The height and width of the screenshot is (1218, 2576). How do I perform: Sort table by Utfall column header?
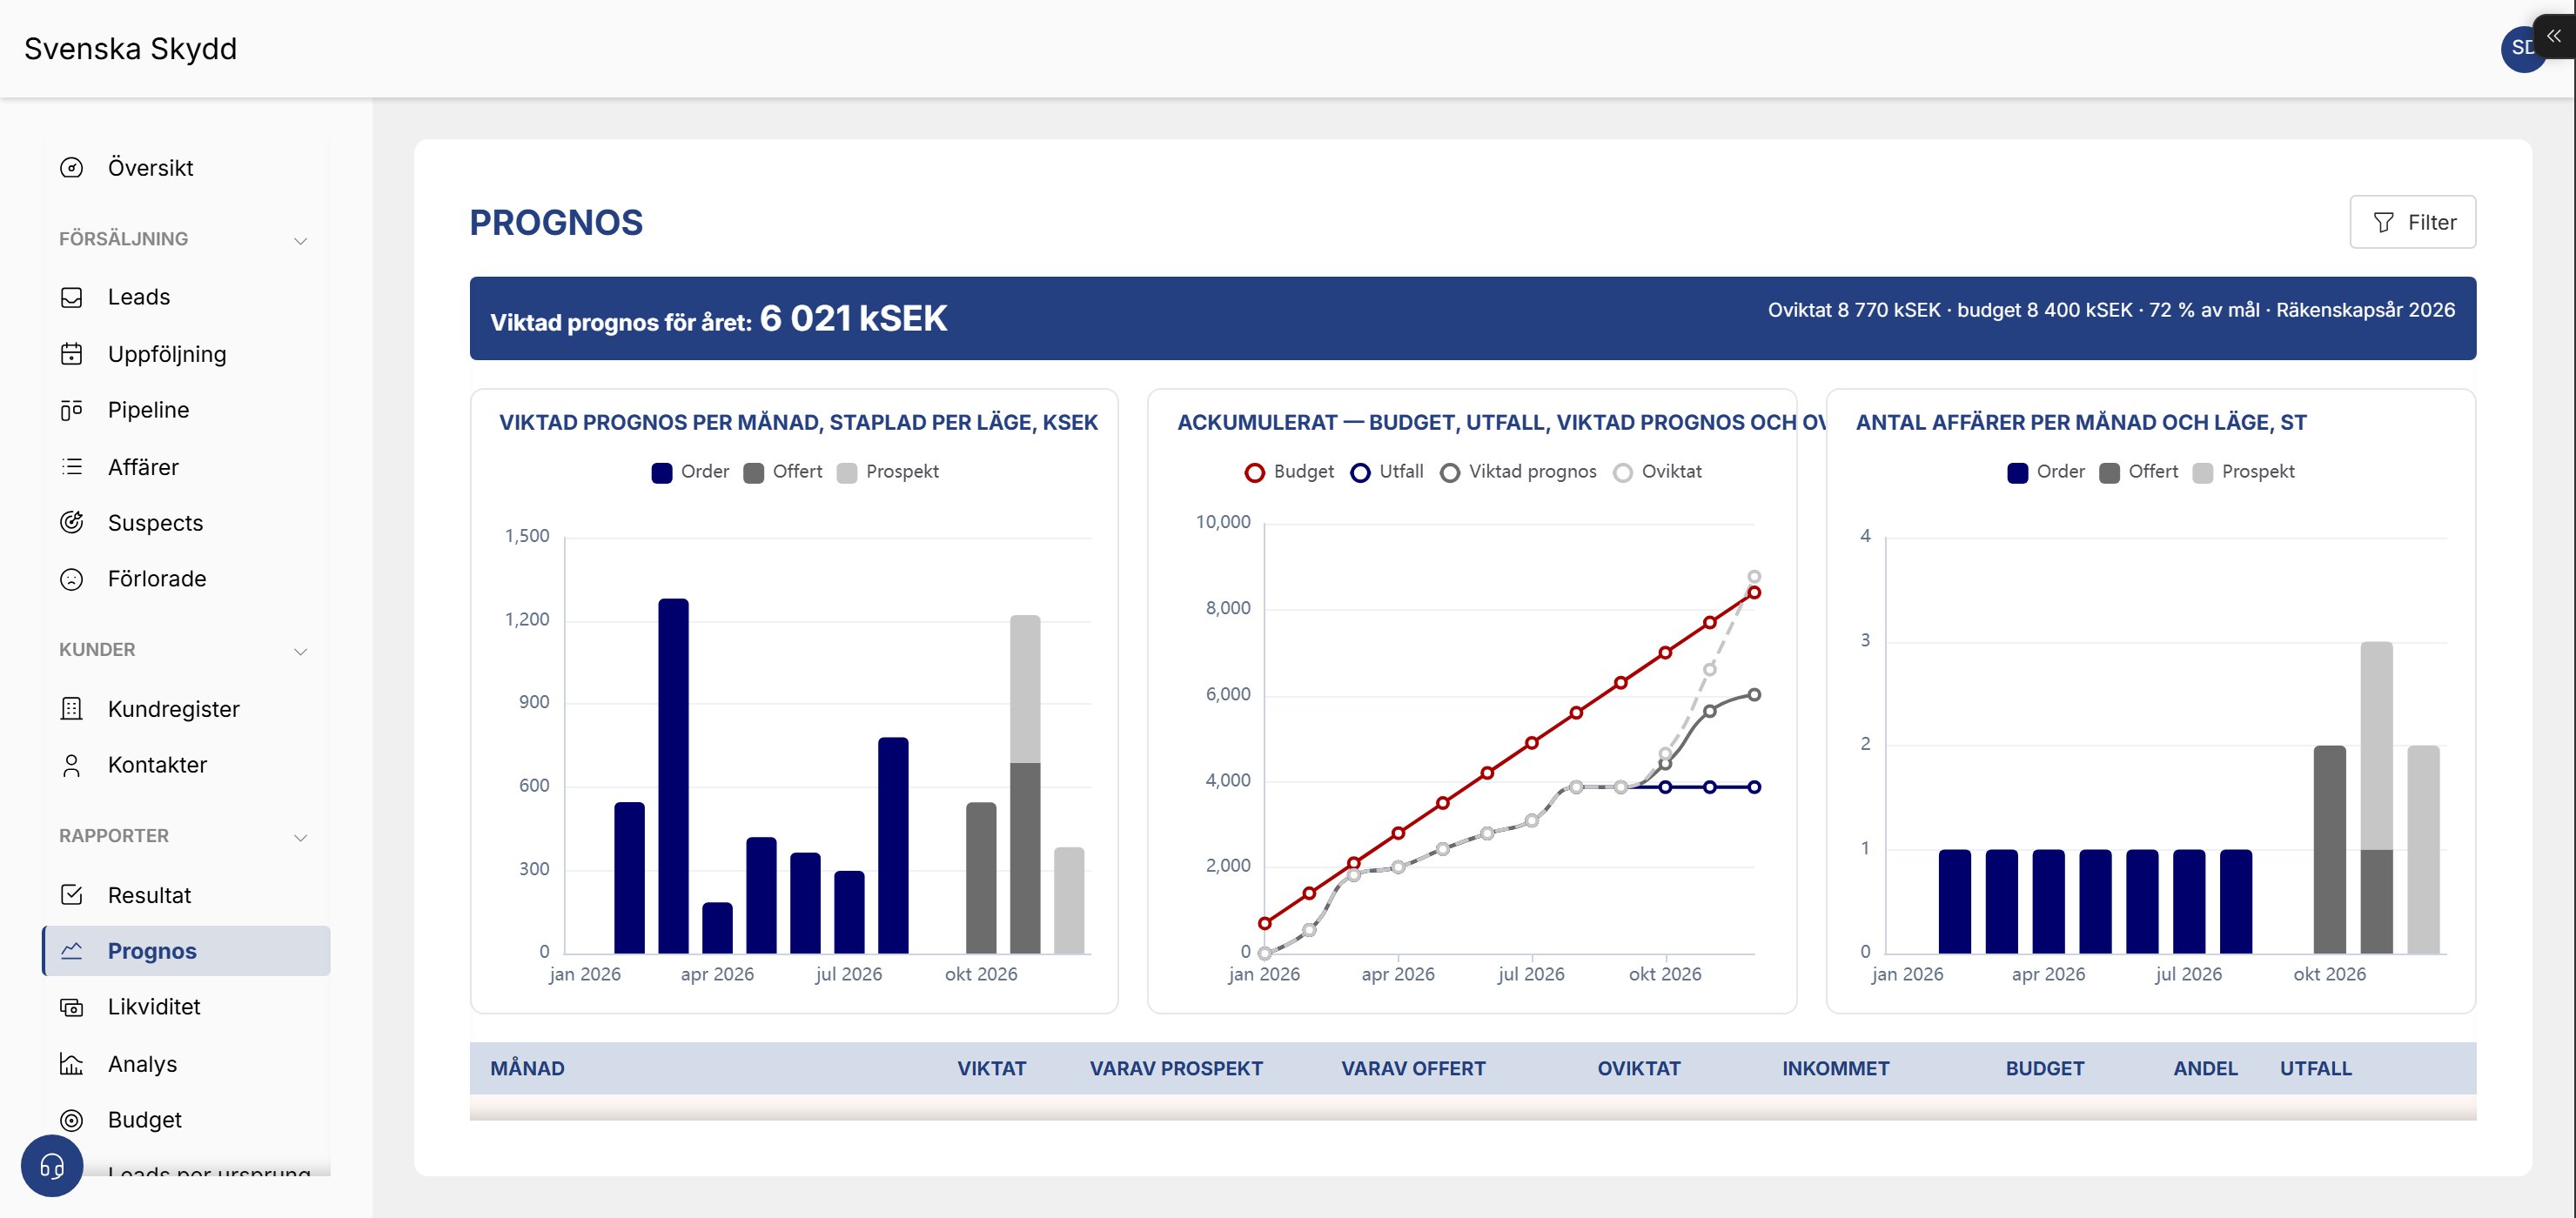coord(2315,1068)
